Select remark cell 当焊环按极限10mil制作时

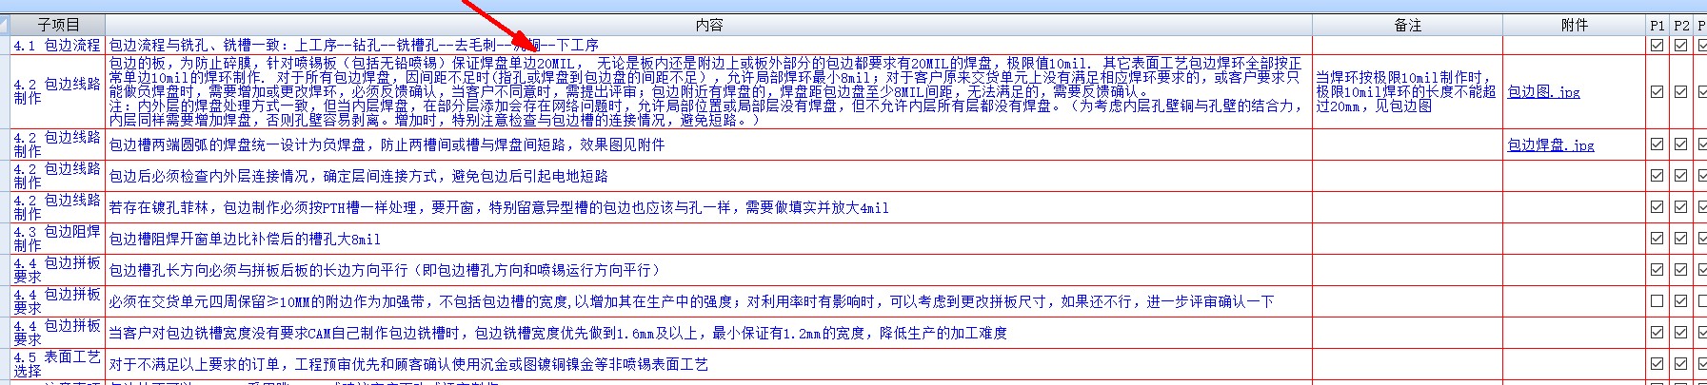coord(1407,91)
